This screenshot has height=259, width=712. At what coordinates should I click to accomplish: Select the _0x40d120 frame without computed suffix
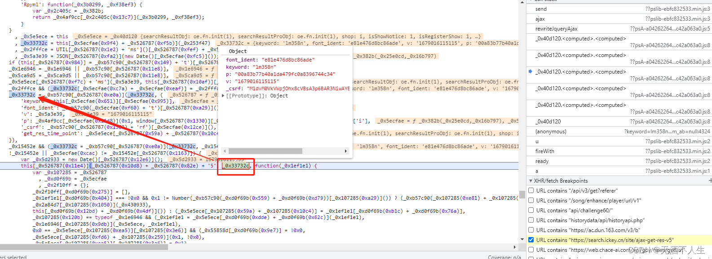[619, 122]
